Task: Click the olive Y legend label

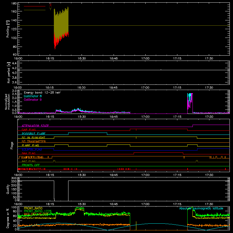Action: 50,9
